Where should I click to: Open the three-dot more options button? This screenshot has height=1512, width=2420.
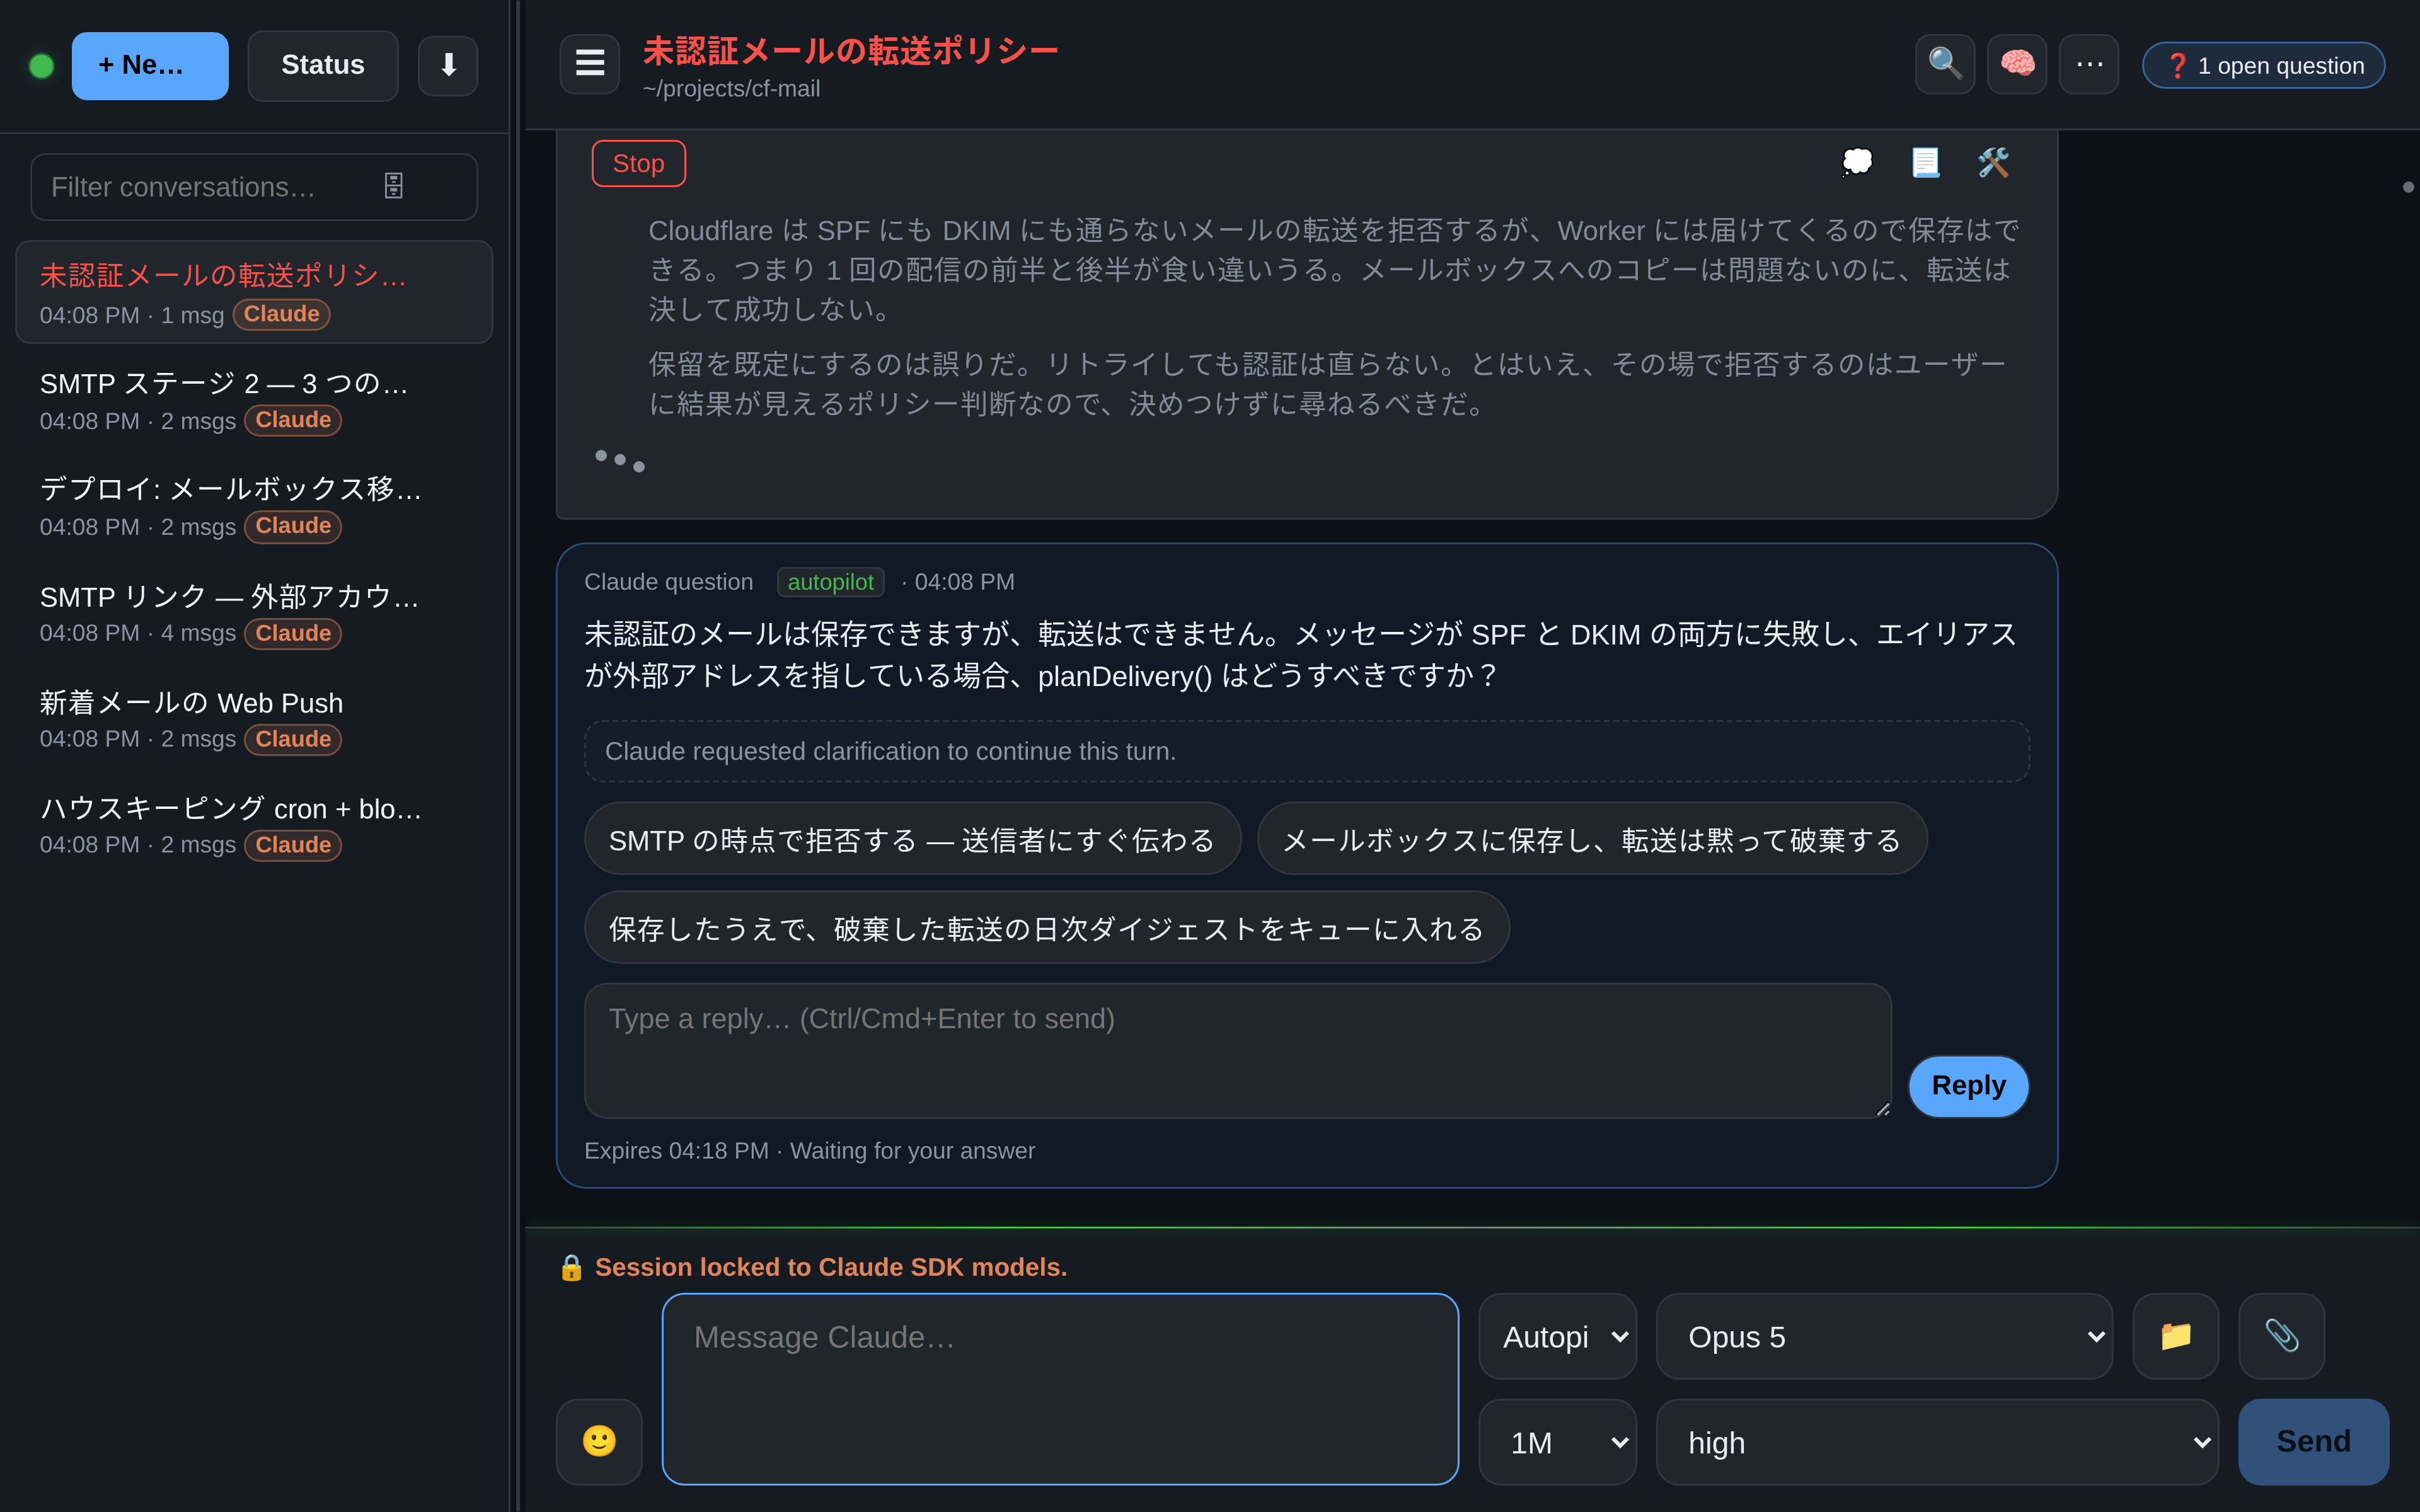tap(2088, 64)
